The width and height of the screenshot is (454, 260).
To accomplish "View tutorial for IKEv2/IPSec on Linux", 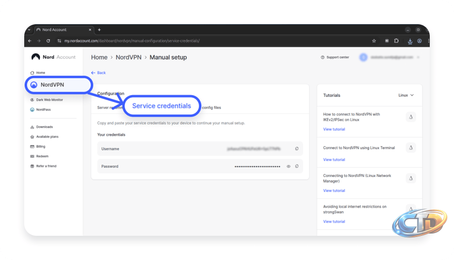I will point(334,129).
